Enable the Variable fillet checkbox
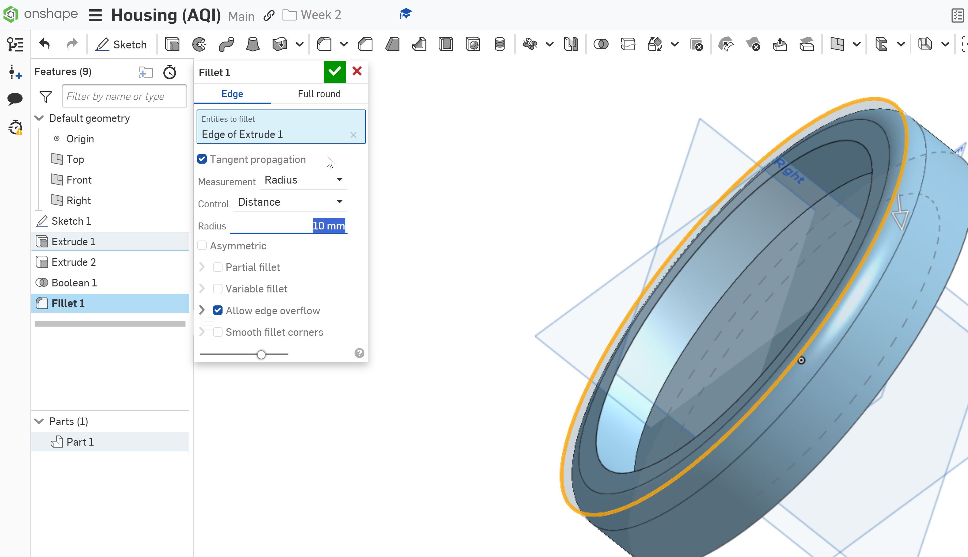 (x=218, y=289)
